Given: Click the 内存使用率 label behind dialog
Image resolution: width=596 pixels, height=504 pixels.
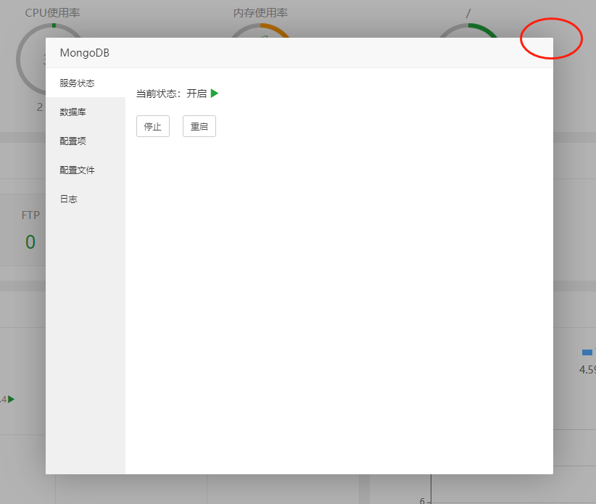Looking at the screenshot, I should (260, 13).
